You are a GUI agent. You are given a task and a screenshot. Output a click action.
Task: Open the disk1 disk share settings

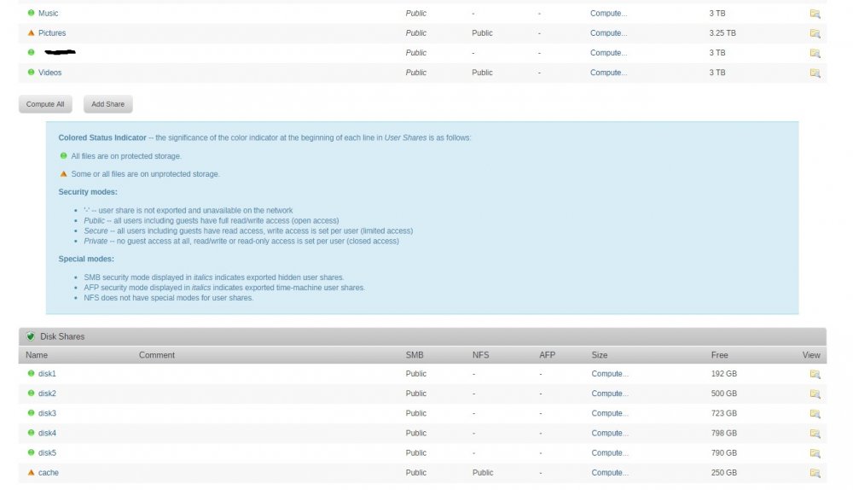[47, 374]
